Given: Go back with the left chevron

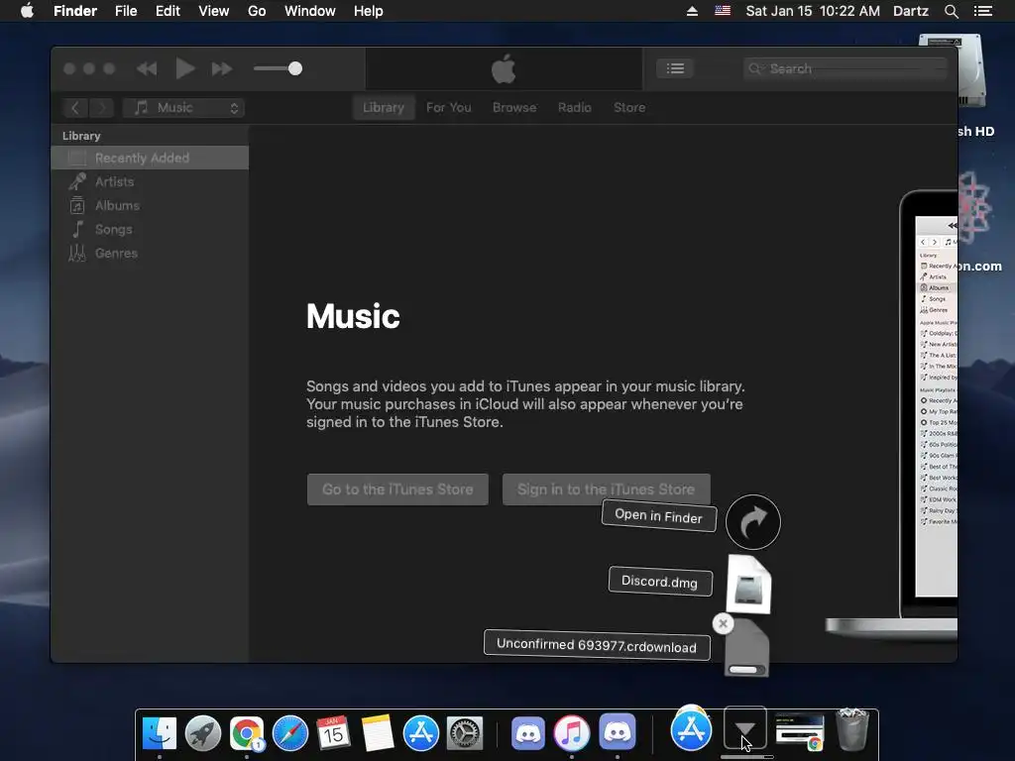Looking at the screenshot, I should (75, 107).
